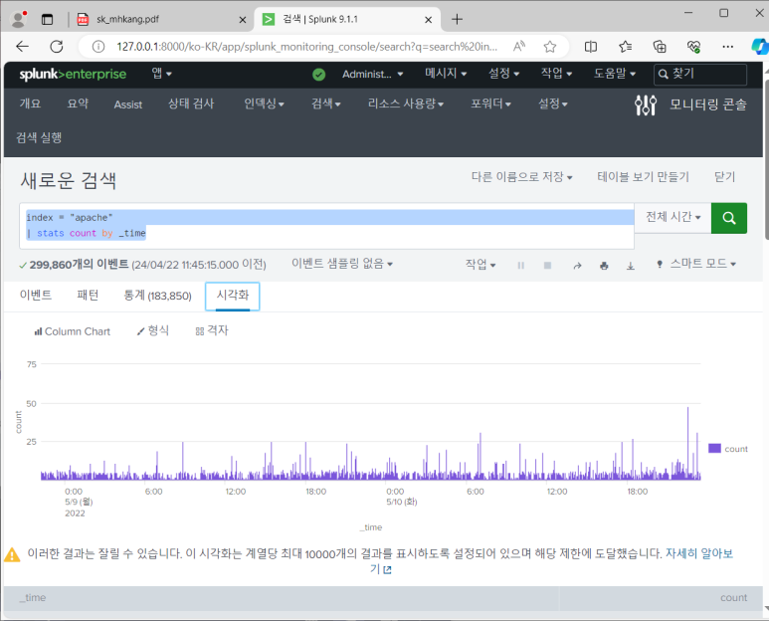Open the job 작업 dropdown below search

tap(481, 265)
